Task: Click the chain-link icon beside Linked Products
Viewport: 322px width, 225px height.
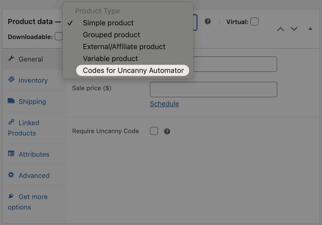Action: pos(11,122)
